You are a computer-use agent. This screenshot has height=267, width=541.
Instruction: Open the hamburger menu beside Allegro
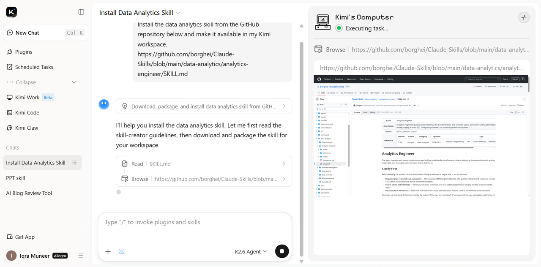point(81,256)
